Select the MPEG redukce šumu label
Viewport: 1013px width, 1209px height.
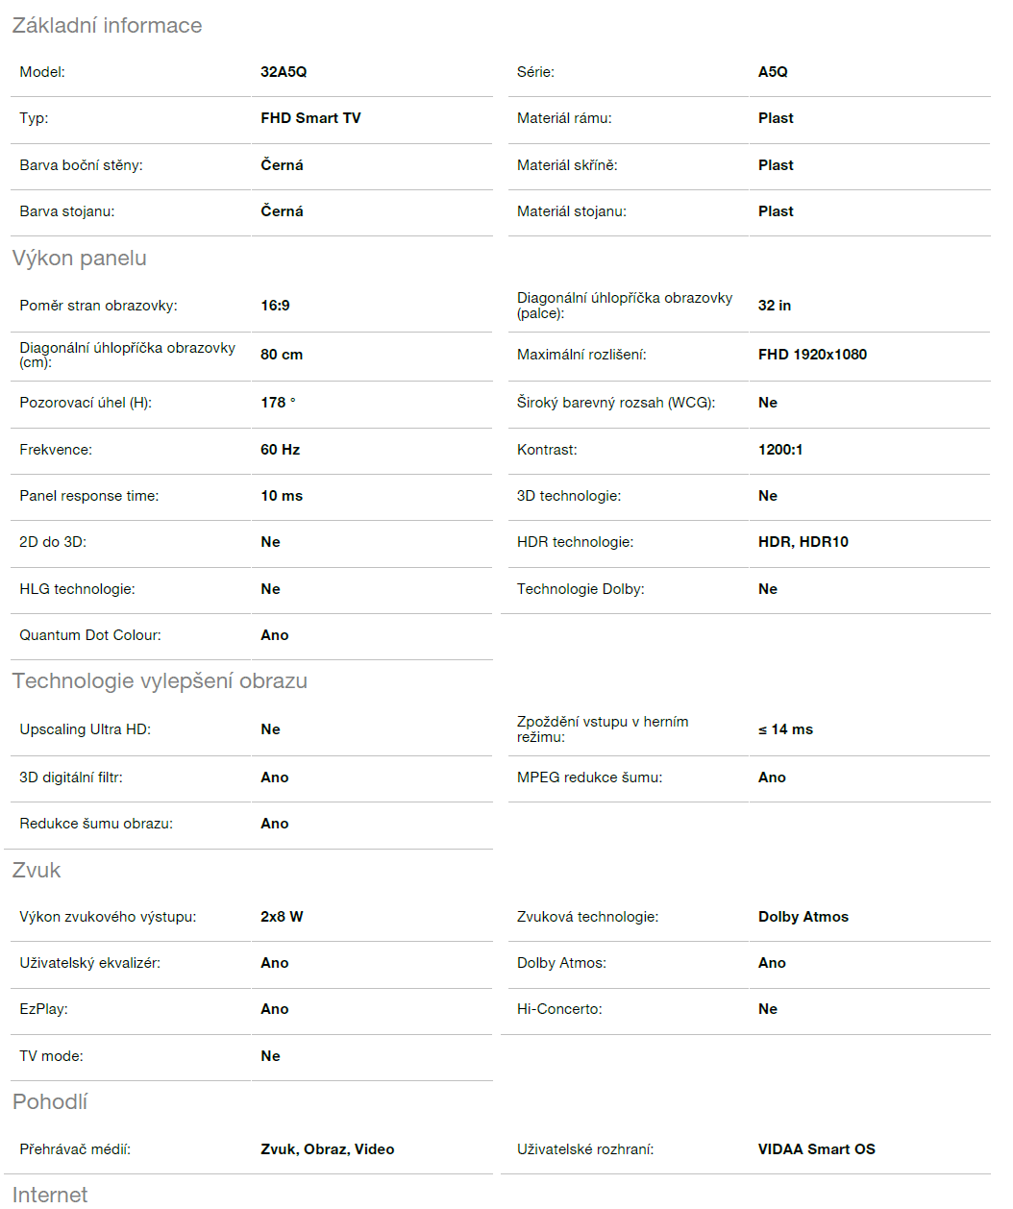(x=589, y=777)
